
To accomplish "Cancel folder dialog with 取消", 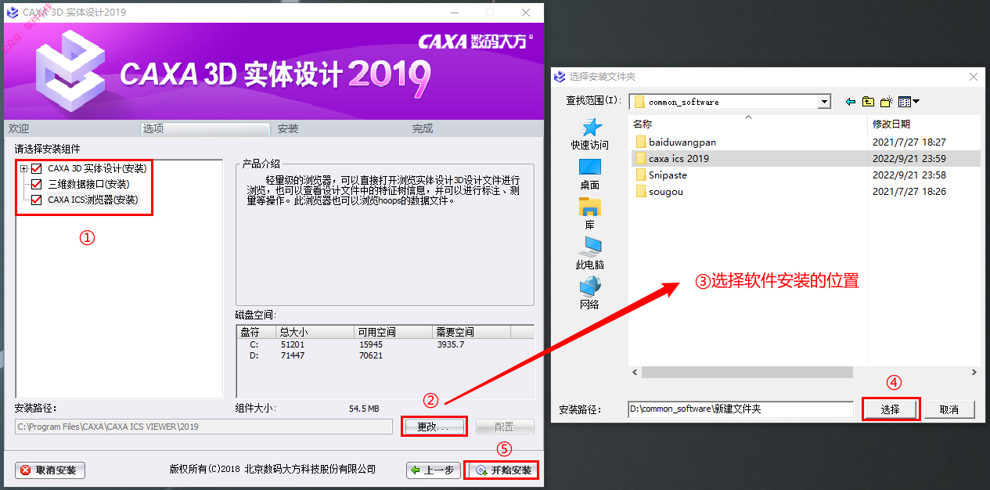I will [x=949, y=409].
